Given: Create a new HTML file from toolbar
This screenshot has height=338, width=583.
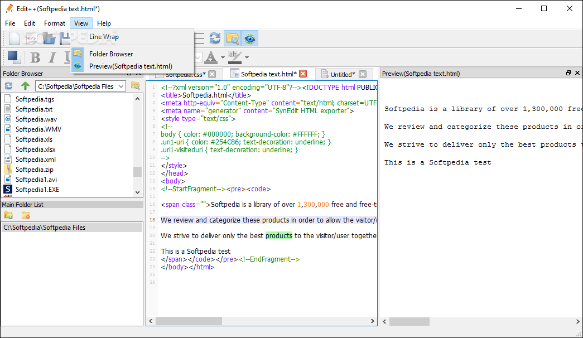Looking at the screenshot, I should 31,38.
